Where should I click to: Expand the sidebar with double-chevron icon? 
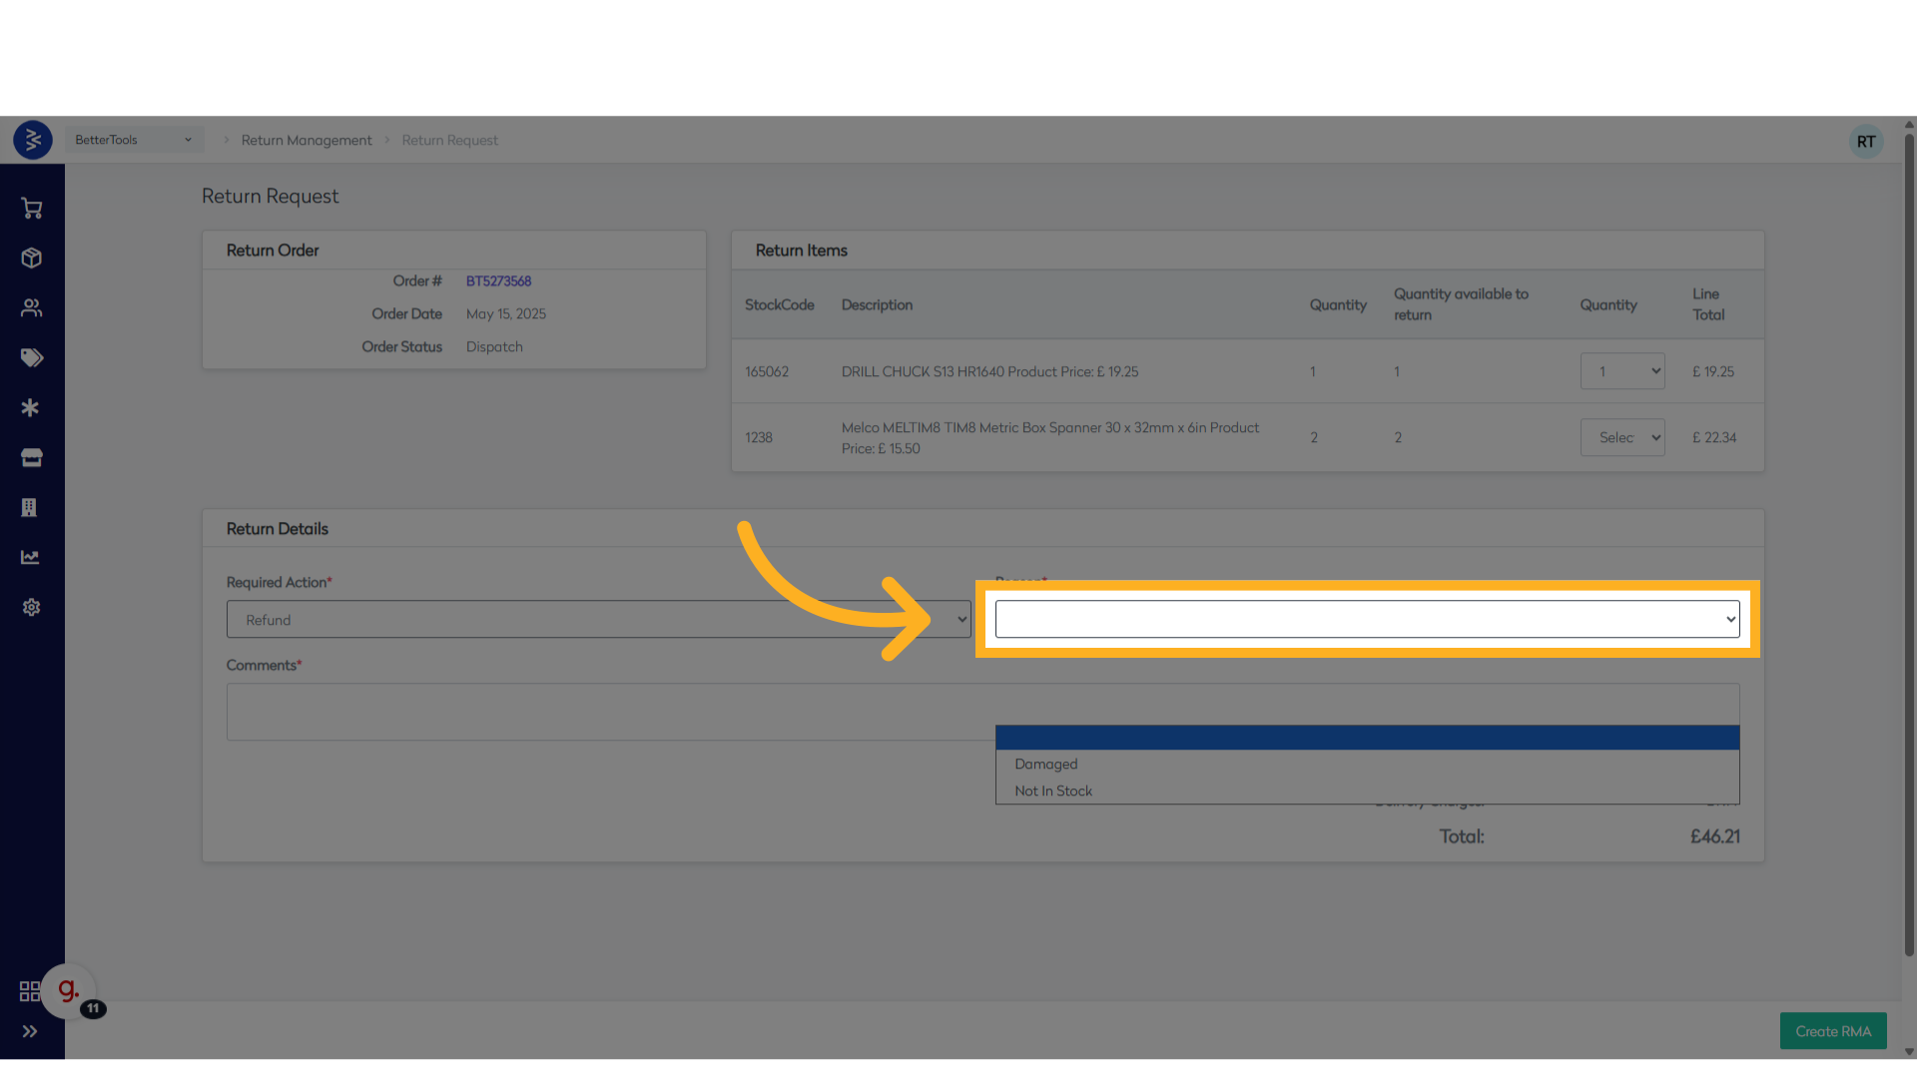[x=30, y=1032]
